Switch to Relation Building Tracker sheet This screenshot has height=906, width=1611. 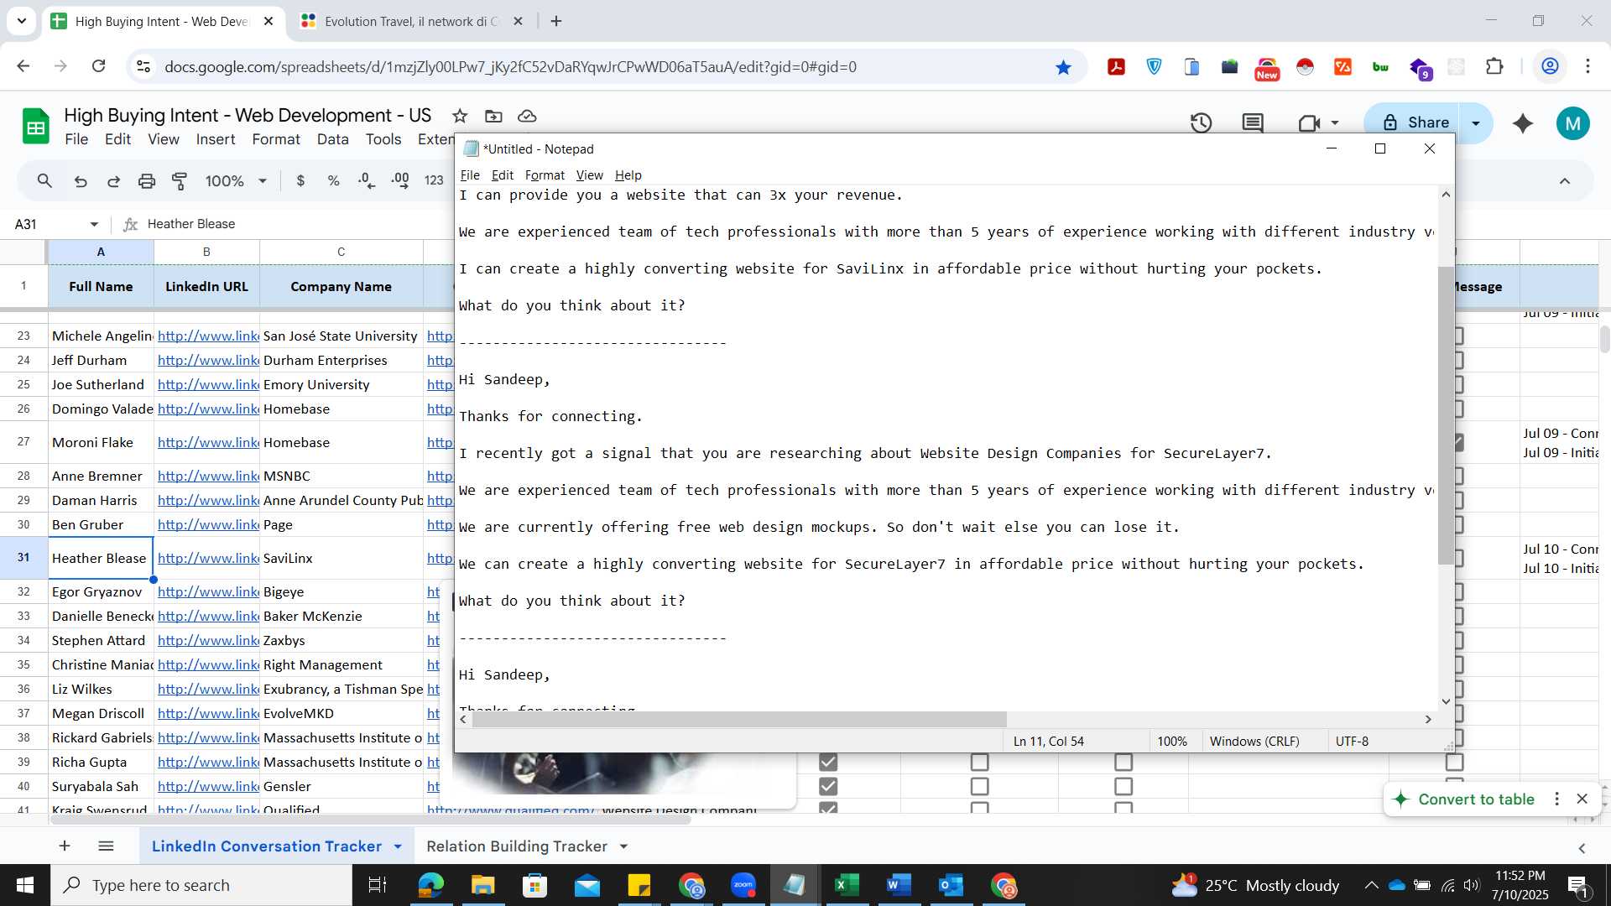[516, 846]
